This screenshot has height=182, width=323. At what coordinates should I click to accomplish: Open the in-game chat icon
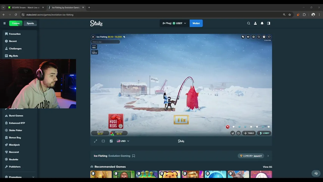[243, 37]
